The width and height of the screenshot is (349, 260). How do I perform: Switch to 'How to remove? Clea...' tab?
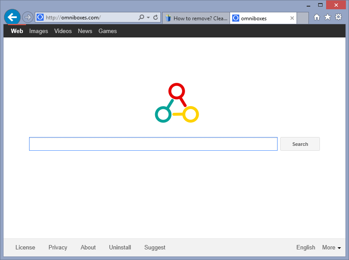click(196, 18)
